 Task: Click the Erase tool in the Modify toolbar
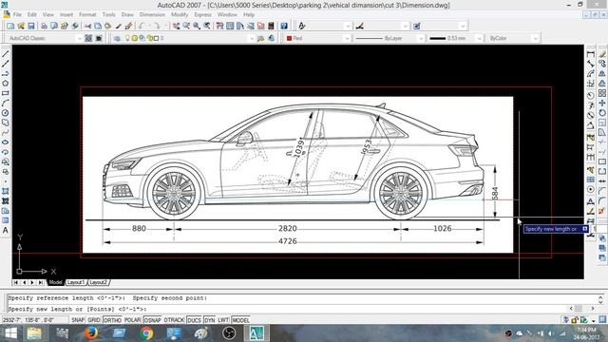(x=601, y=54)
